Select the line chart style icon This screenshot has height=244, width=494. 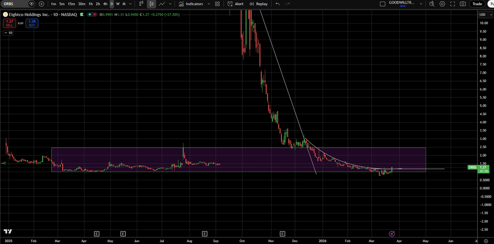click(162, 4)
